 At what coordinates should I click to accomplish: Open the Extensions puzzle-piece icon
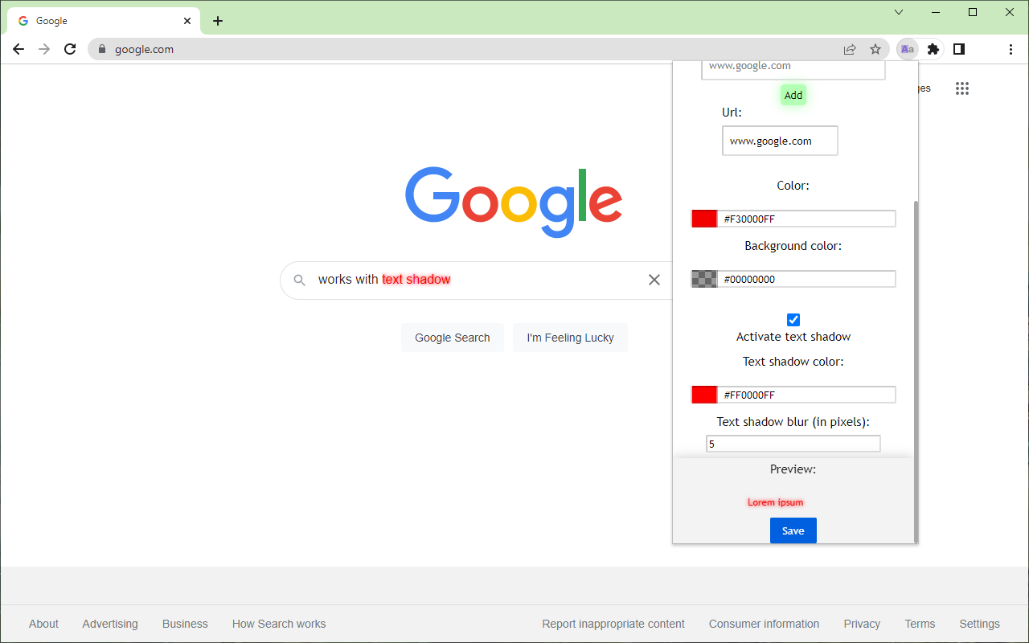point(933,49)
